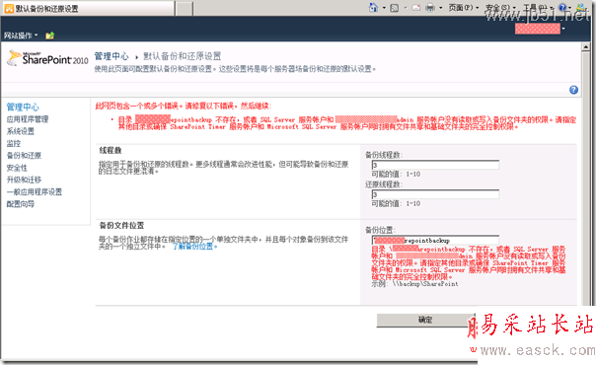Click the vertical scrollbar track
596x365 pixels.
(586, 179)
